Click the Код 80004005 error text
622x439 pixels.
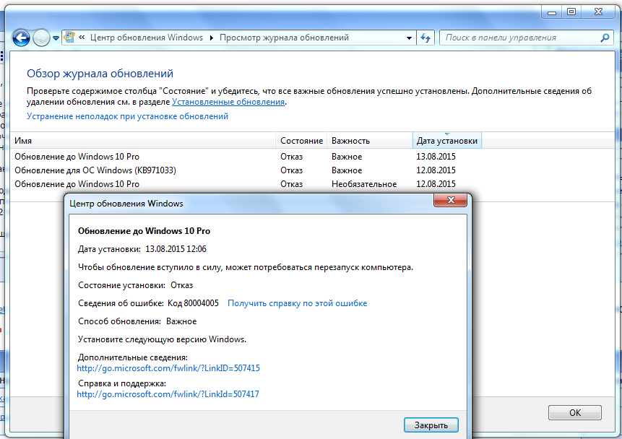[x=193, y=303]
